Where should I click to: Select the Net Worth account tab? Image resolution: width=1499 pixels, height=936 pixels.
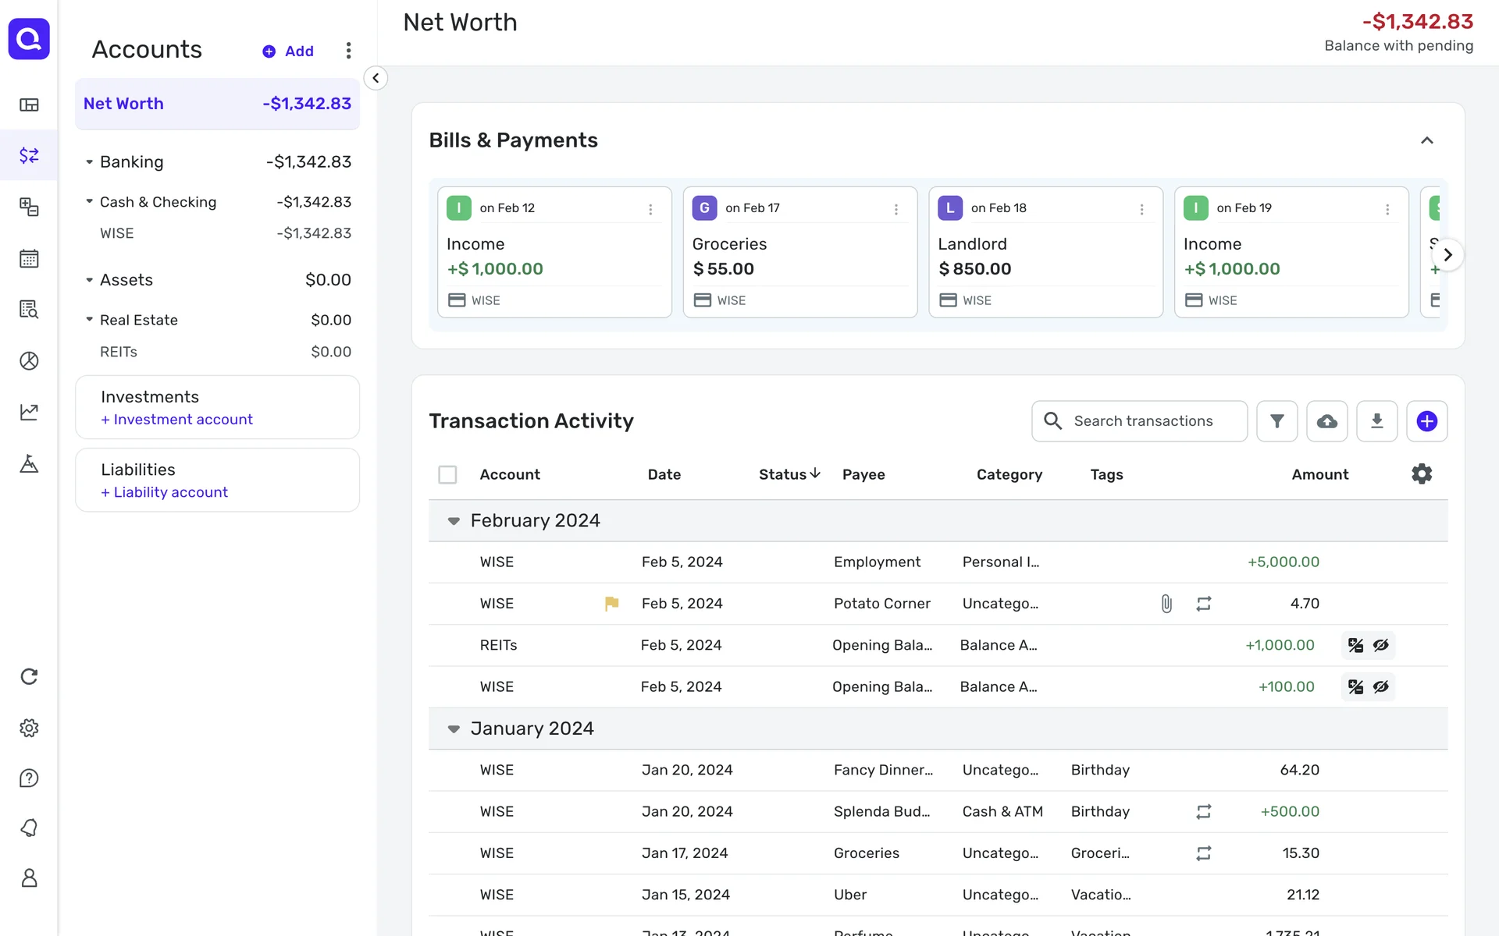tap(217, 104)
